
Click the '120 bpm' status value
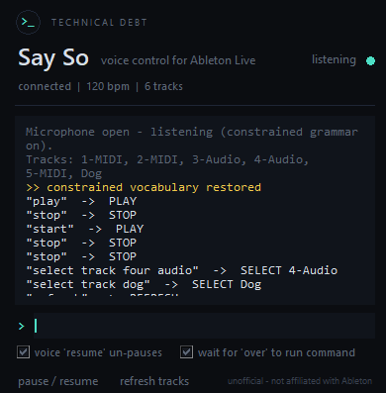tap(108, 86)
